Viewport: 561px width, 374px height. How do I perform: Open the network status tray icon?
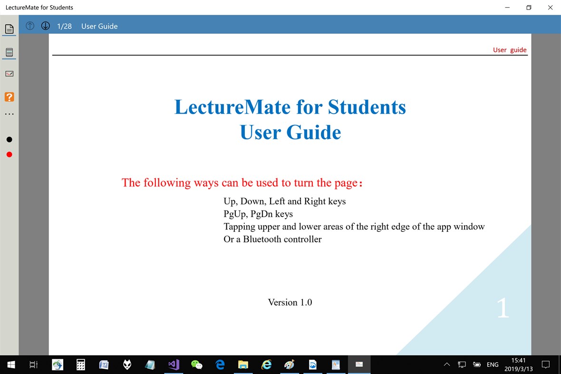(x=462, y=364)
